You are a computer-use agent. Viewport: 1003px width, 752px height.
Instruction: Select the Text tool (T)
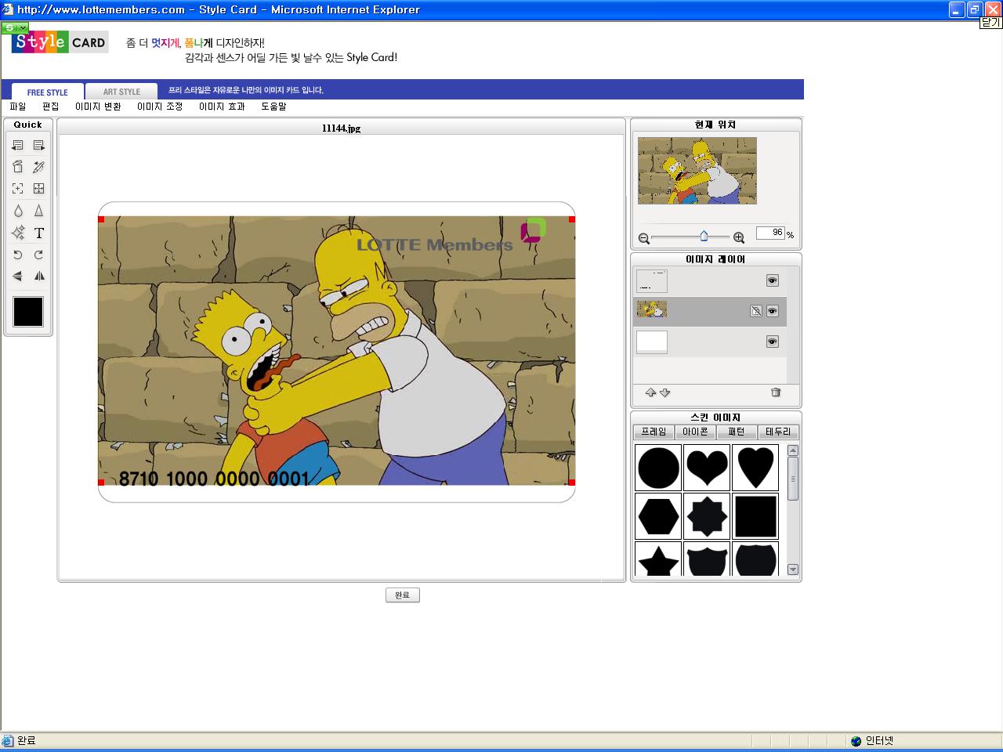(x=38, y=233)
